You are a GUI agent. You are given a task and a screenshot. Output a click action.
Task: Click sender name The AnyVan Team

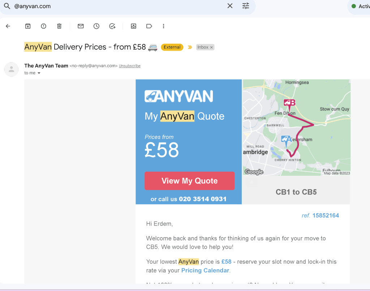click(x=46, y=66)
